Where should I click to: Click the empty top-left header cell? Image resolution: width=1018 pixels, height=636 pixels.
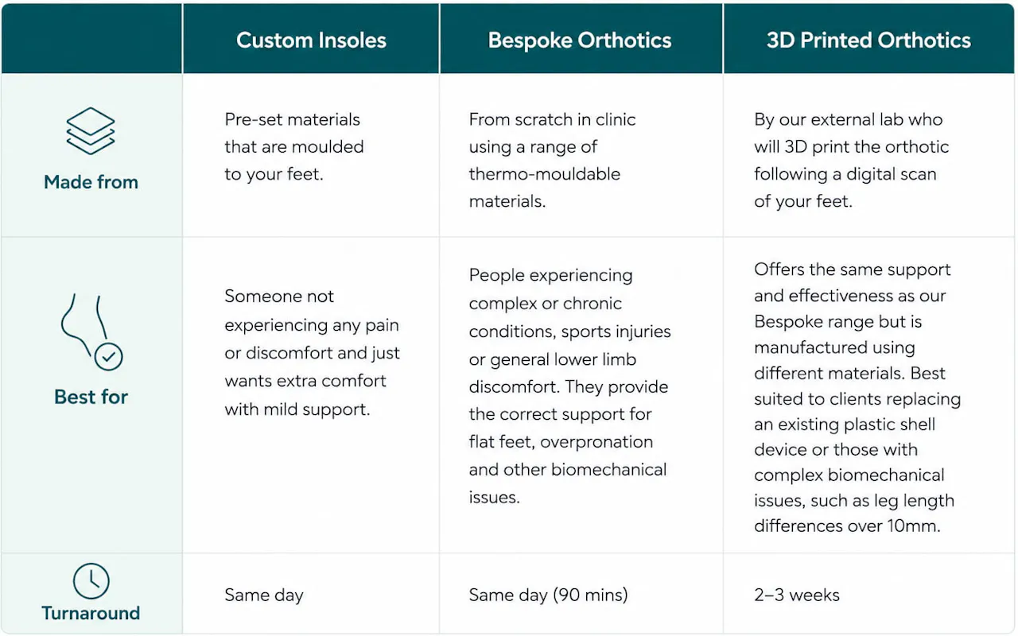coord(91,39)
